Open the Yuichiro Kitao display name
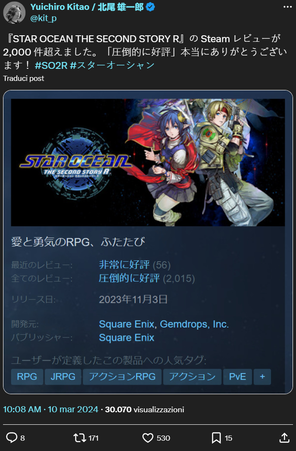Viewport: 296px width, 451px height. tap(87, 7)
